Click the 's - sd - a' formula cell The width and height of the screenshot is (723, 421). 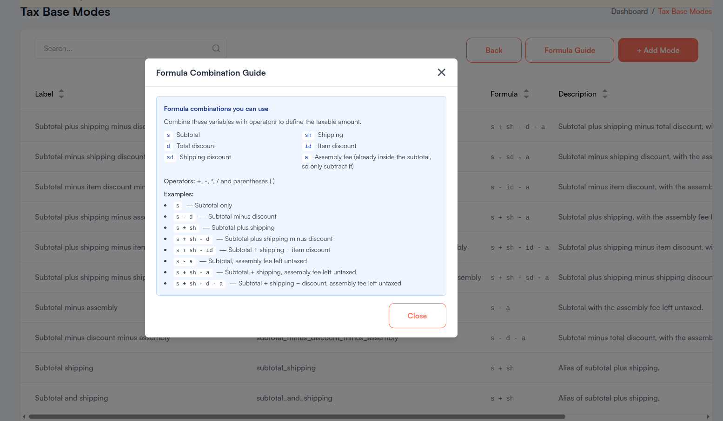[510, 157]
